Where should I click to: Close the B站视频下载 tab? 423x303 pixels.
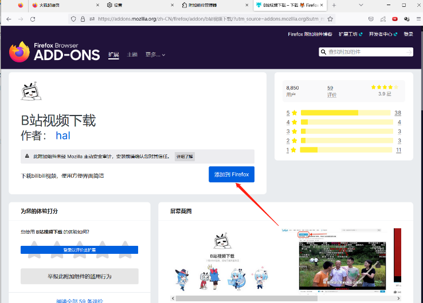322,5
